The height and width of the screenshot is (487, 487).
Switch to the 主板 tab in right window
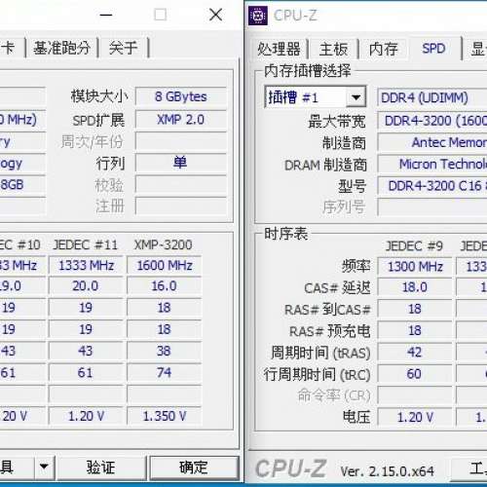coord(333,49)
